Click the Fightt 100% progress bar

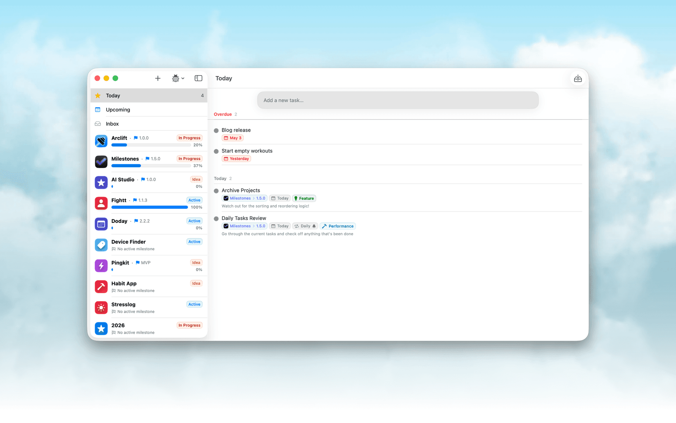(x=150, y=207)
